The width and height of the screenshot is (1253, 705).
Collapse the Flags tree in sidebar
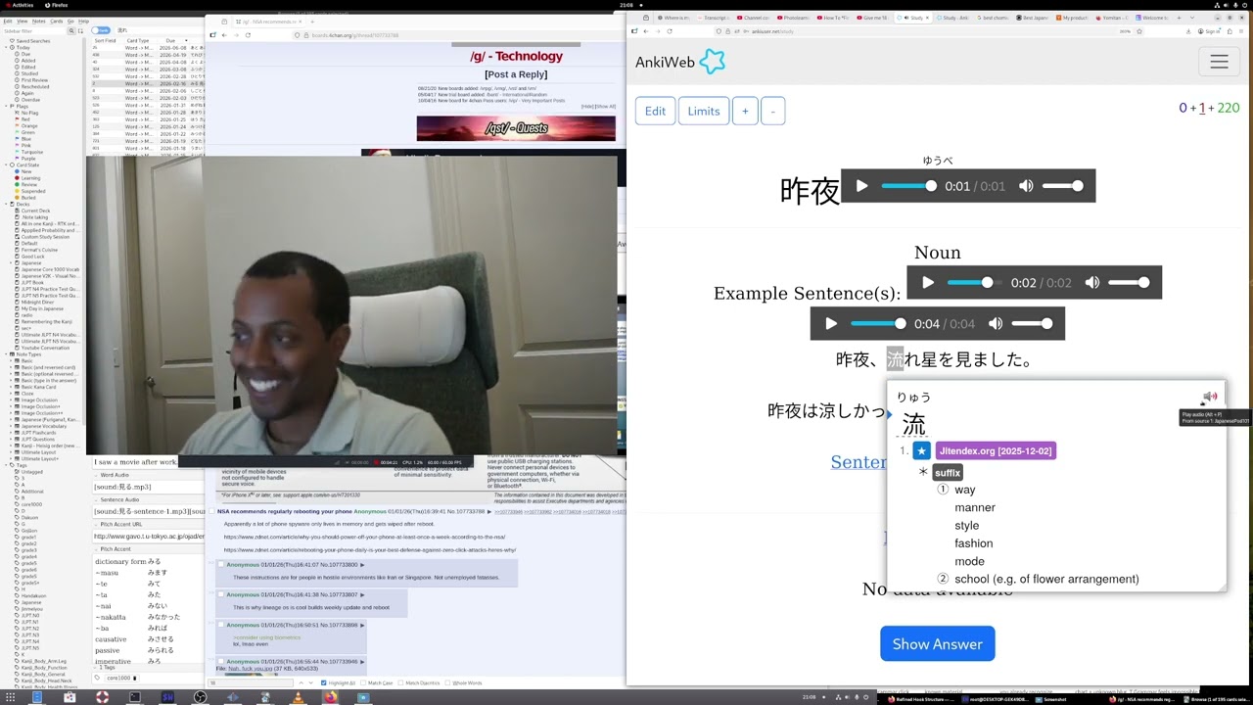pos(6,106)
